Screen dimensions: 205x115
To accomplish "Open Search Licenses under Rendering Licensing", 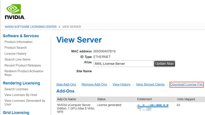I will (x=16, y=89).
